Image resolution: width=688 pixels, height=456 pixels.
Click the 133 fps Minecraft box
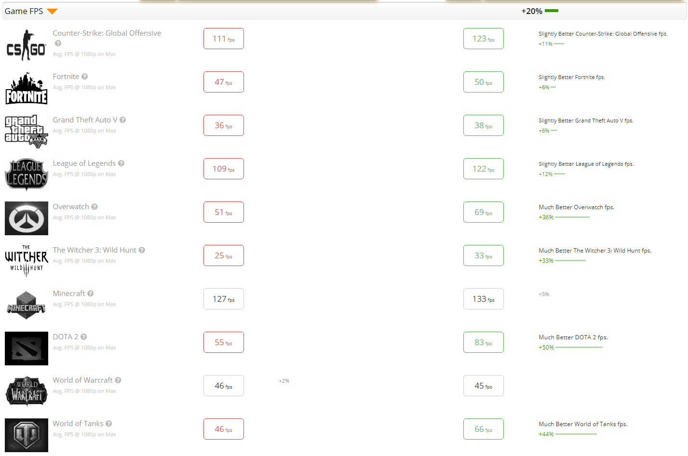click(x=484, y=299)
